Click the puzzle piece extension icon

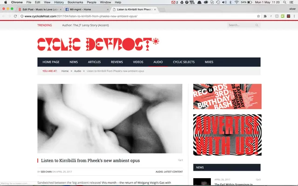(265, 16)
